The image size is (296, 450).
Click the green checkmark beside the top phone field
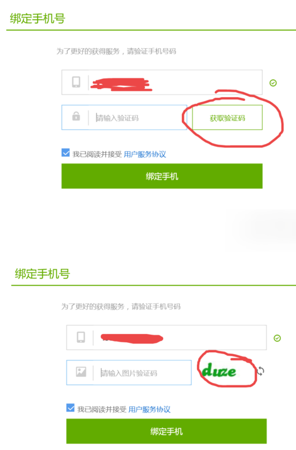click(x=273, y=83)
